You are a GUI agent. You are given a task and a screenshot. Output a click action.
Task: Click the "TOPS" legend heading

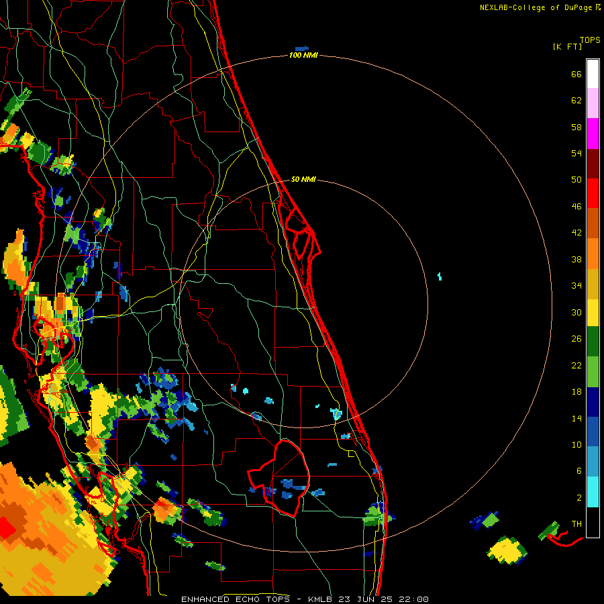590,40
